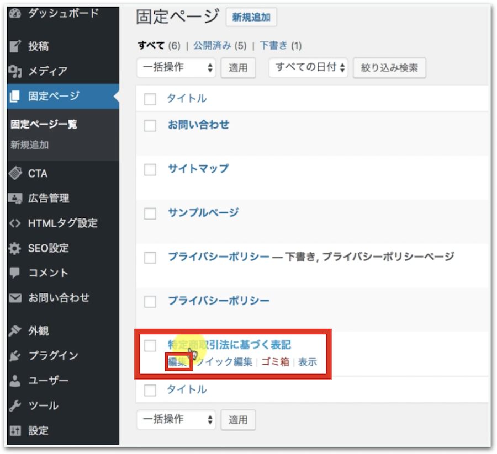497x454 pixels.
Task: Click the Dashboard gauge icon in sidebar
Action: (x=15, y=13)
